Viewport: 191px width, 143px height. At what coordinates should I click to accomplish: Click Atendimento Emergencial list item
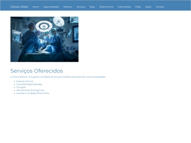tap(30, 90)
